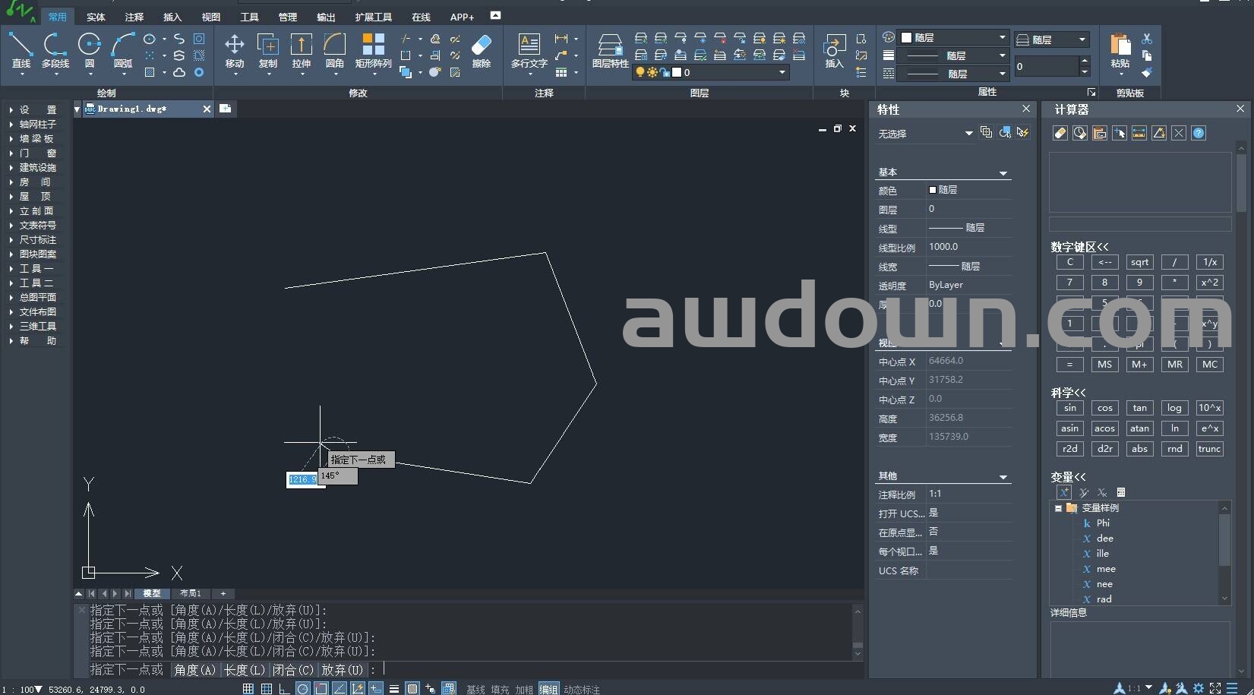1254x695 pixels.
Task: Activate the 擦除 (Erase) tool
Action: pos(482,50)
